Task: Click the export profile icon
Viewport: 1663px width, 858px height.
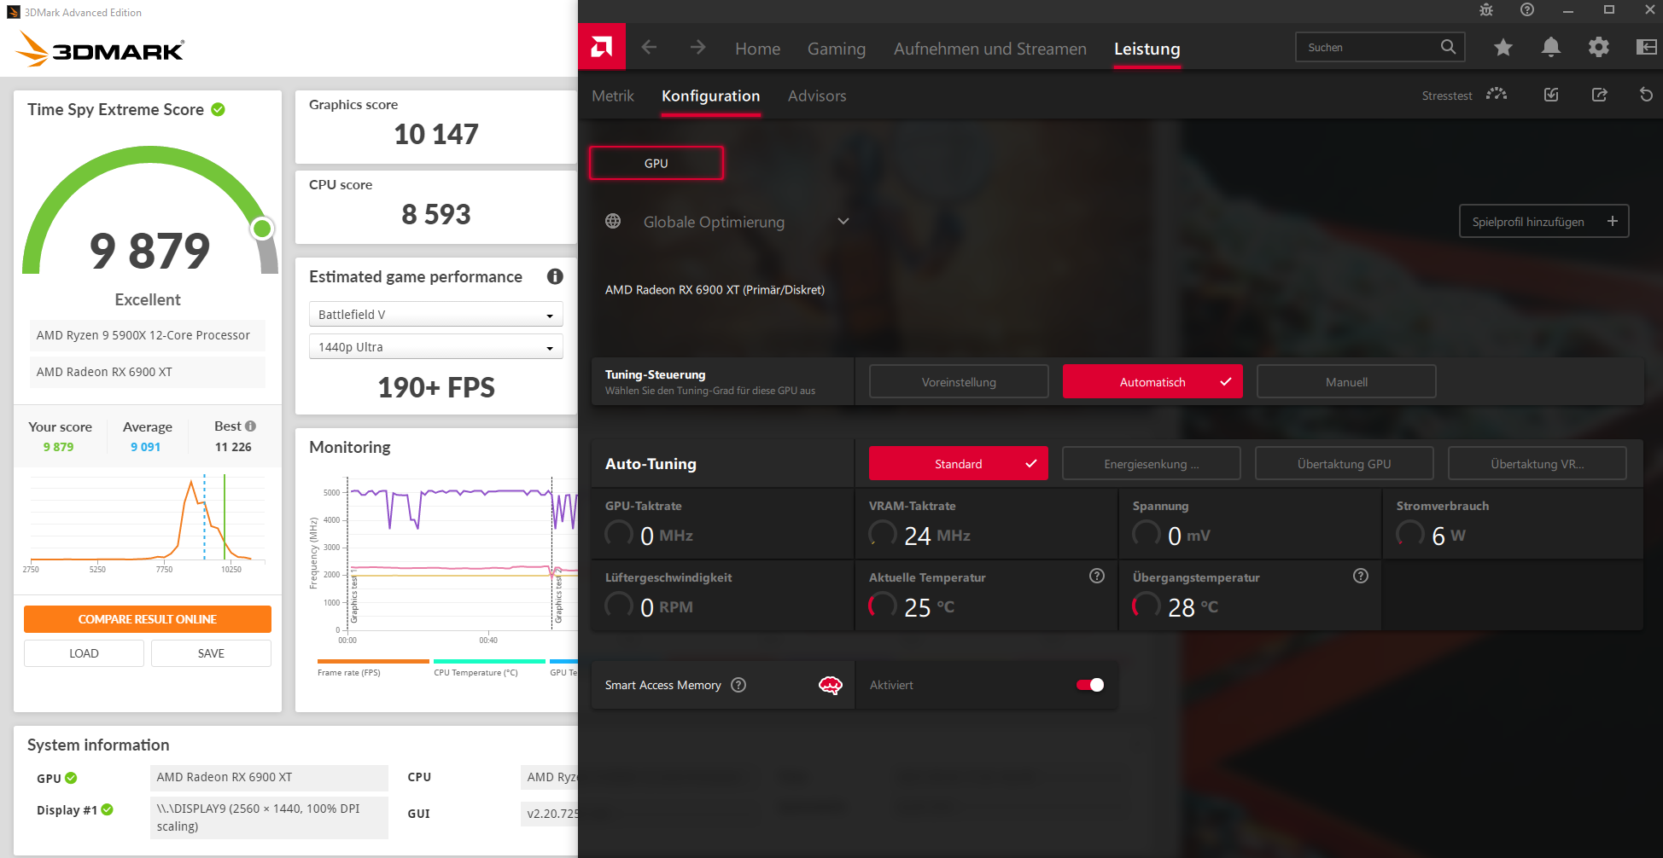Action: pyautogui.click(x=1599, y=95)
